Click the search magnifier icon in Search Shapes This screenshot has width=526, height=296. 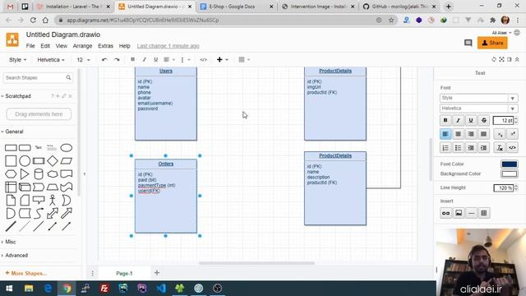[x=68, y=77]
